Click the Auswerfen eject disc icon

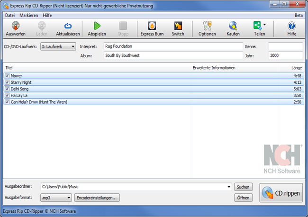pyautogui.click(x=16, y=26)
